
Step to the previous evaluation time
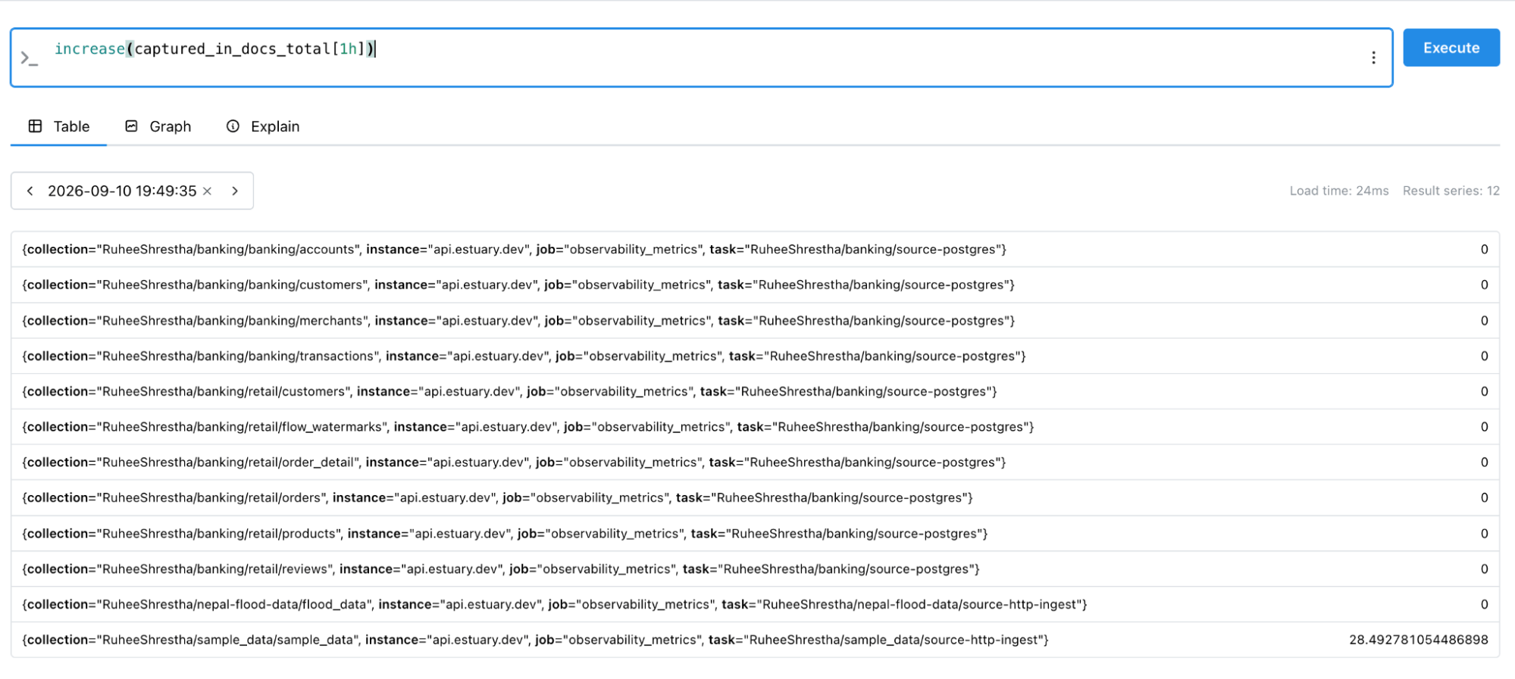pos(30,191)
